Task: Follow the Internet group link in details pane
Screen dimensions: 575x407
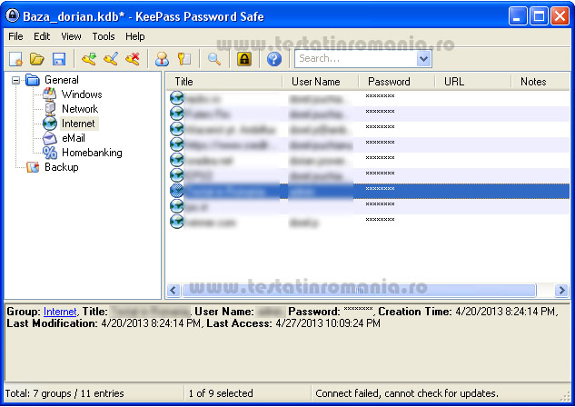Action: pos(60,312)
